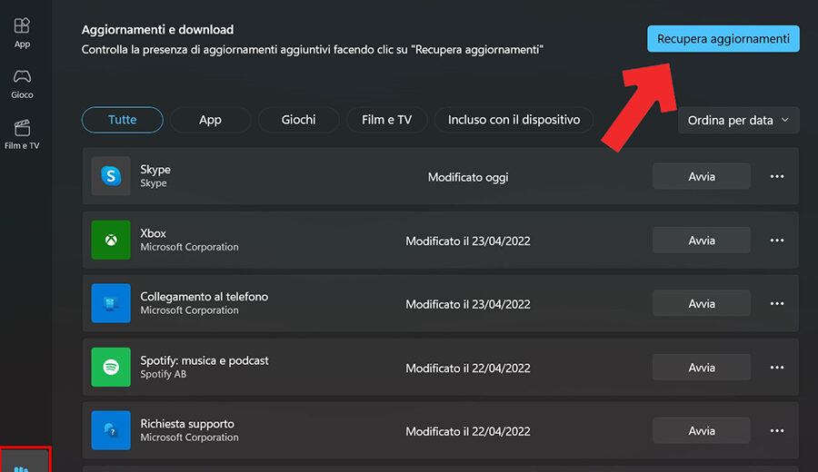The height and width of the screenshot is (472, 818).
Task: Open the Gioco section in sidebar
Action: [22, 83]
